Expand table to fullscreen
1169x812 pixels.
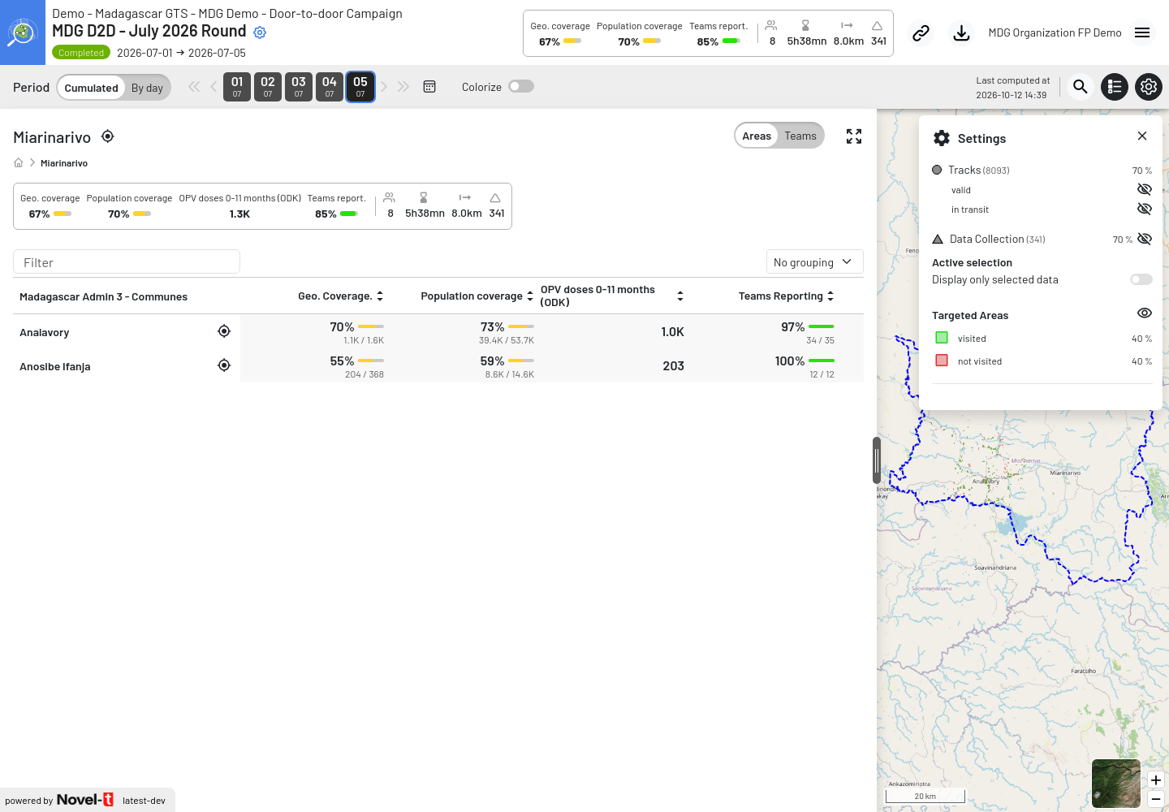[854, 136]
